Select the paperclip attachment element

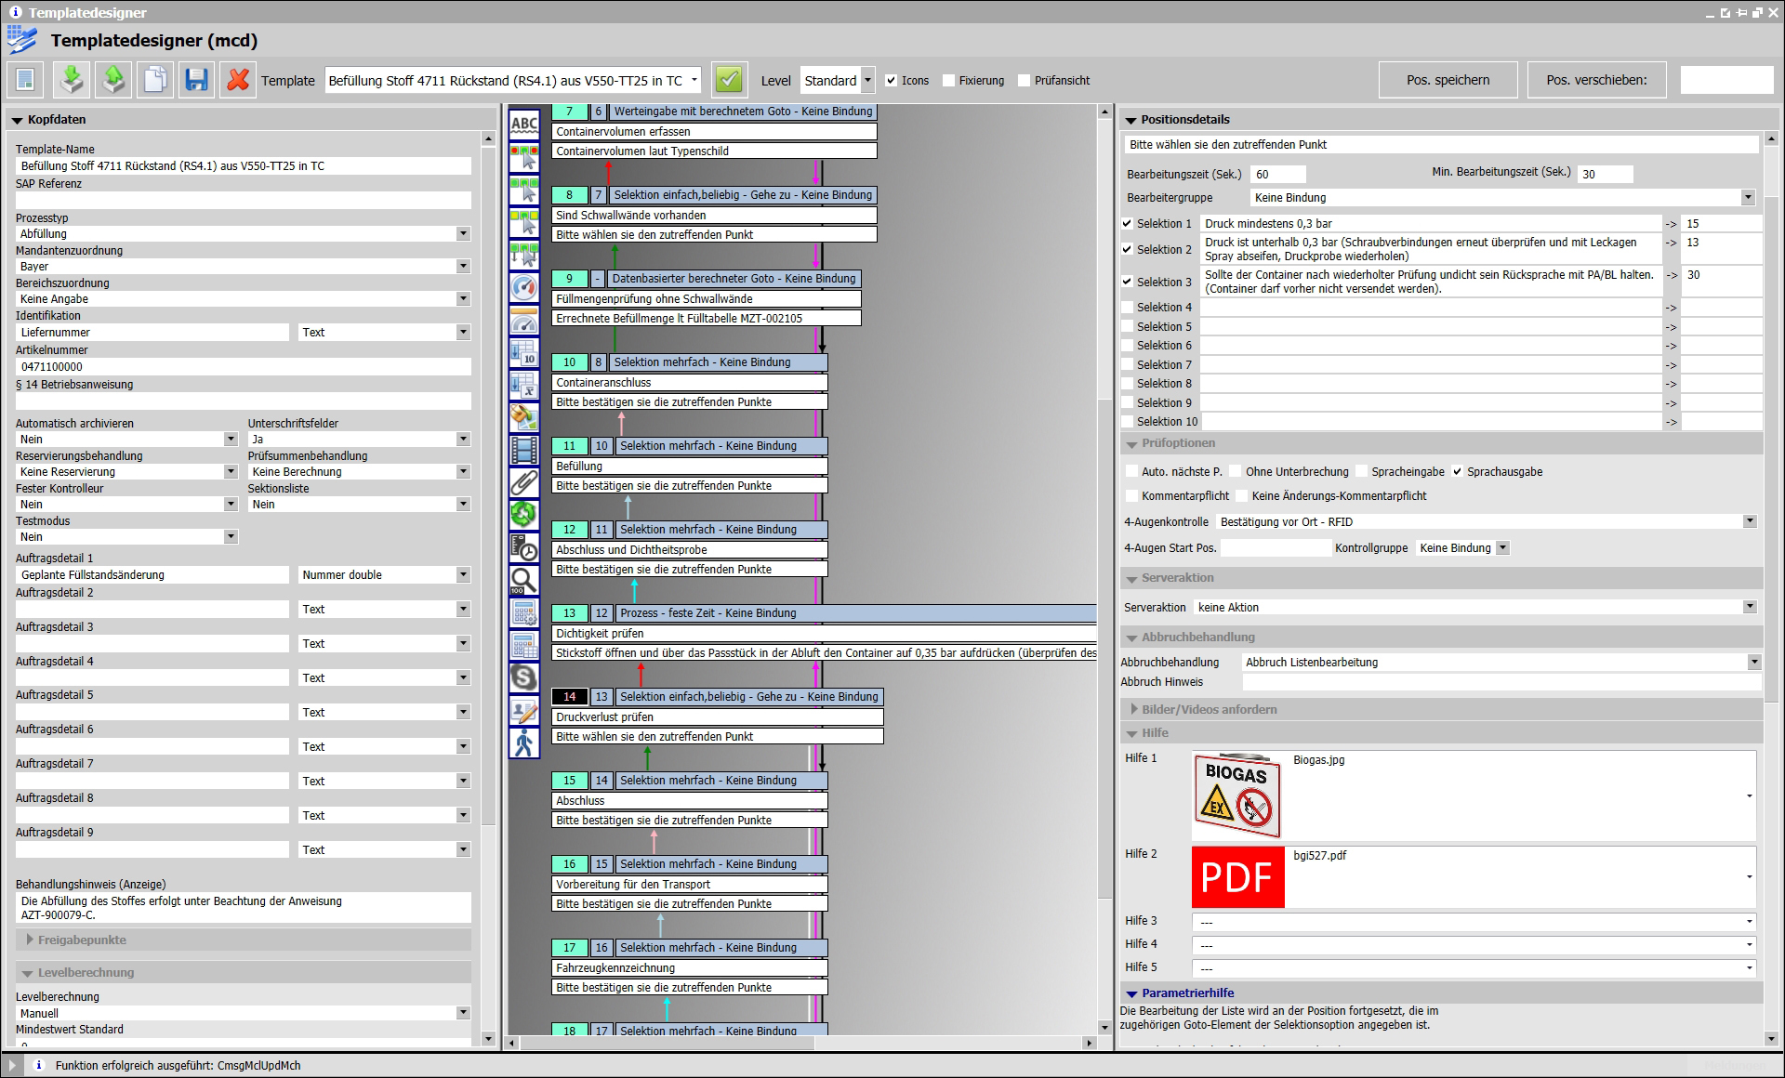pyautogui.click(x=524, y=482)
